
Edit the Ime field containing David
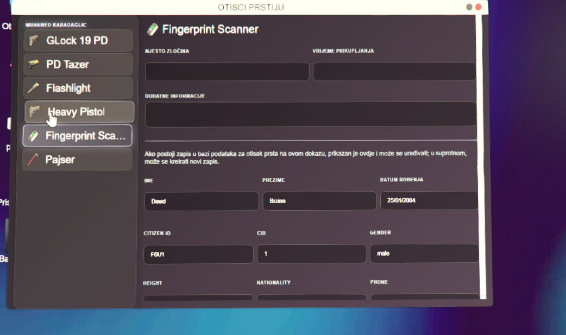202,201
